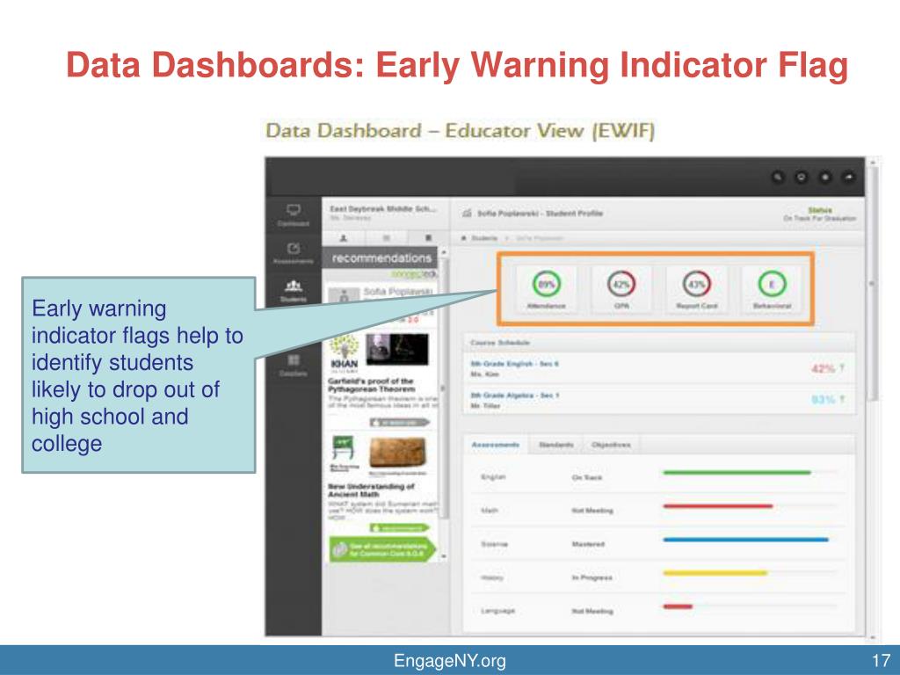This screenshot has width=900, height=675.
Task: Open Garfield's proof of Pythagorean Theorem title
Action: point(371,385)
